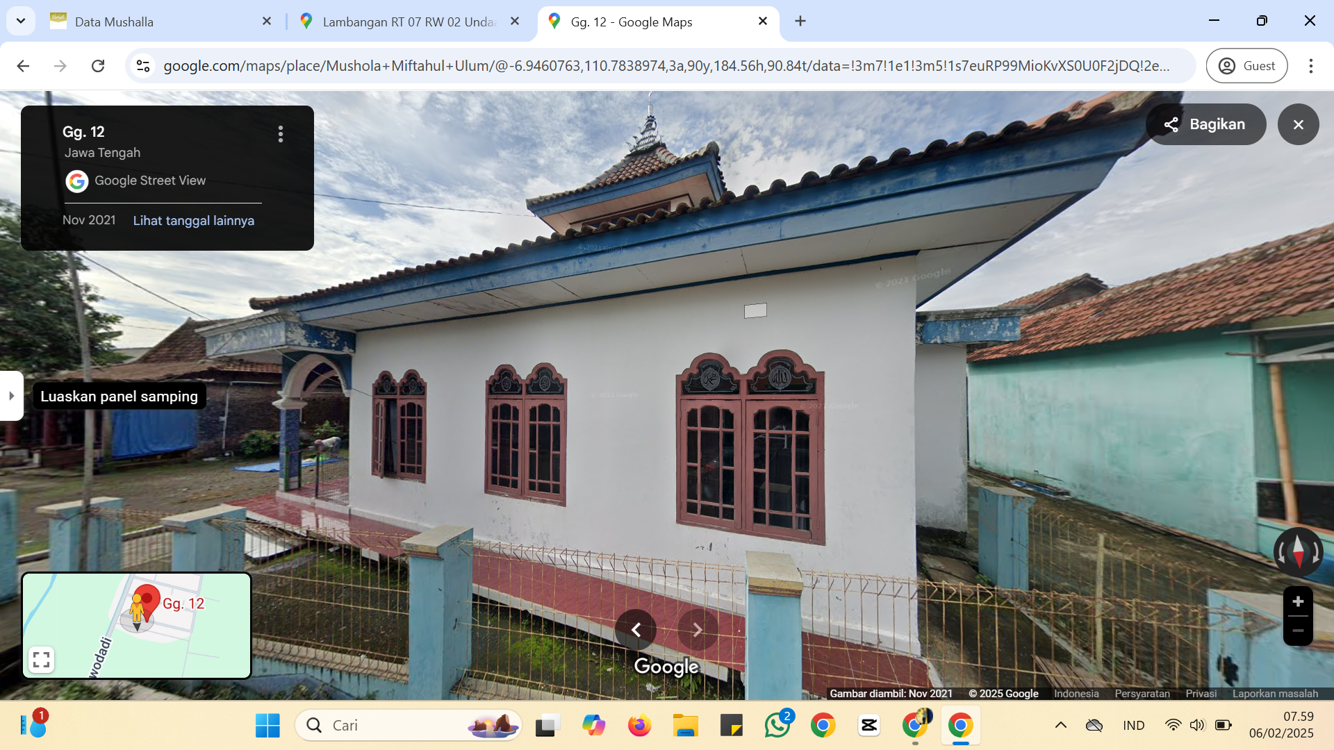Reset the compass to north
1334x750 pixels.
pos(1298,552)
